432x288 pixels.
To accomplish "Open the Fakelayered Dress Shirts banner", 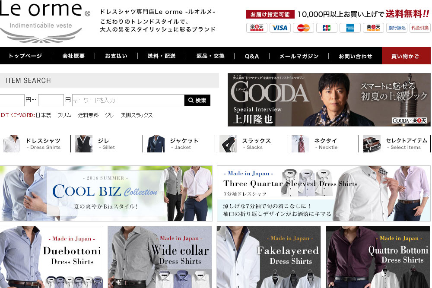I will coord(269,257).
